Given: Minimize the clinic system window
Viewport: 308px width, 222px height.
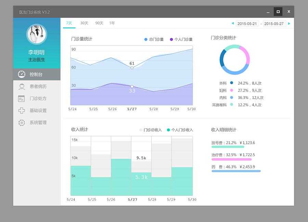Looking at the screenshot, I should pyautogui.click(x=268, y=12).
